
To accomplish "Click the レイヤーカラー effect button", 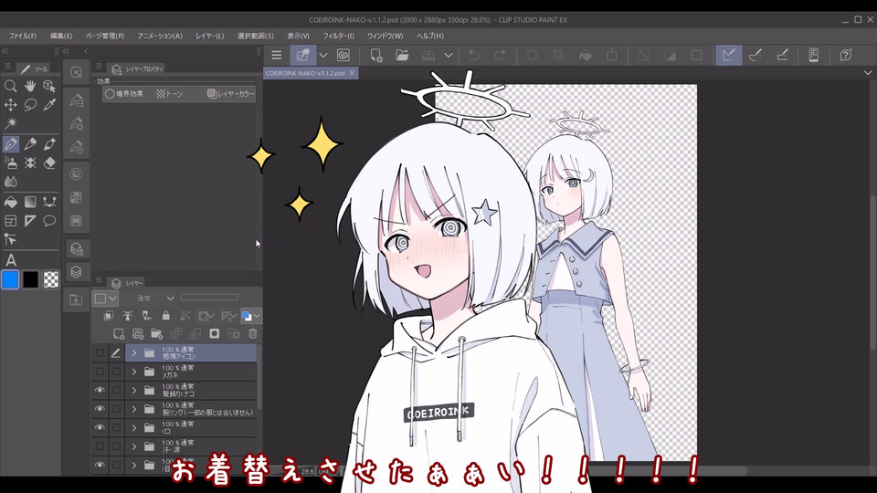I will pos(230,93).
